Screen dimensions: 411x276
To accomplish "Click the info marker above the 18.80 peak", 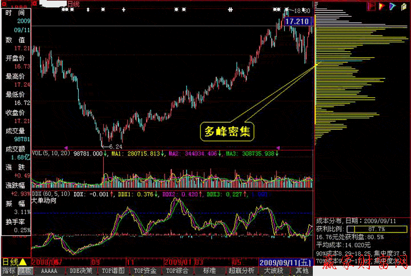I will click(285, 10).
